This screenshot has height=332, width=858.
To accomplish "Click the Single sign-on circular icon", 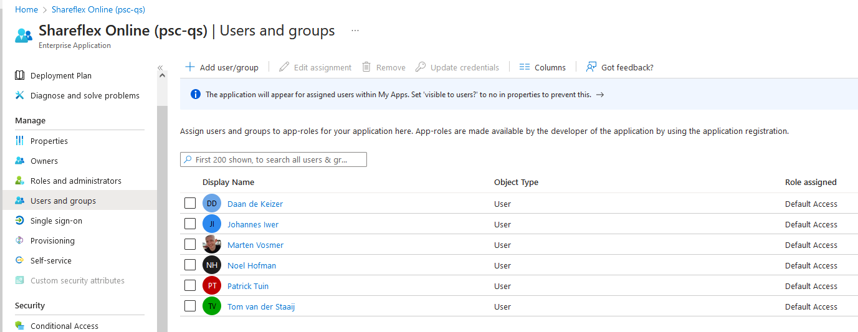I will point(20,221).
